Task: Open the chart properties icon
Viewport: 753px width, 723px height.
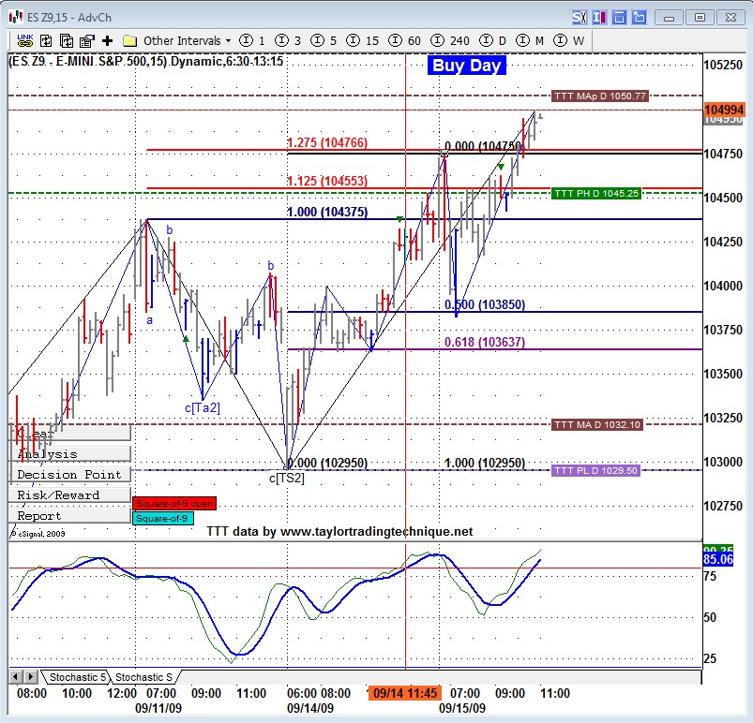Action: tap(87, 41)
